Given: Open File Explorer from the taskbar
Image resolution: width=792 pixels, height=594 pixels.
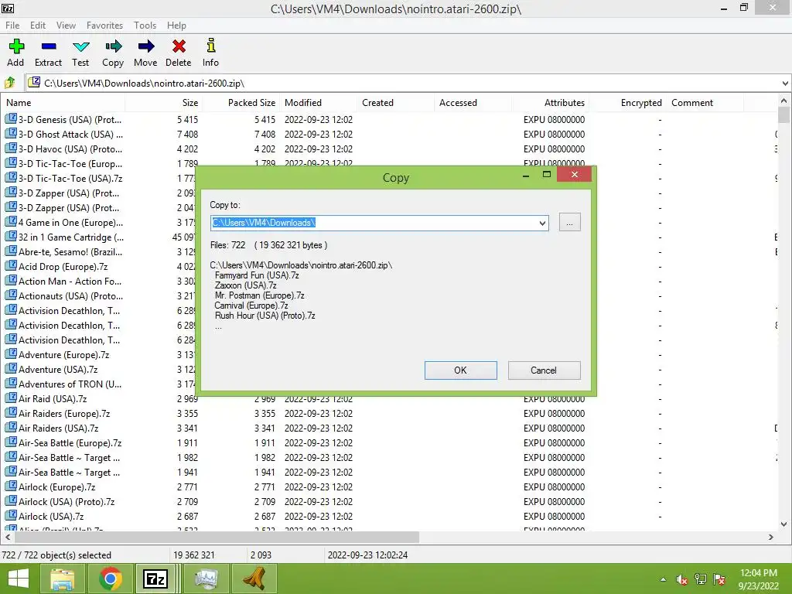Looking at the screenshot, I should click(63, 579).
